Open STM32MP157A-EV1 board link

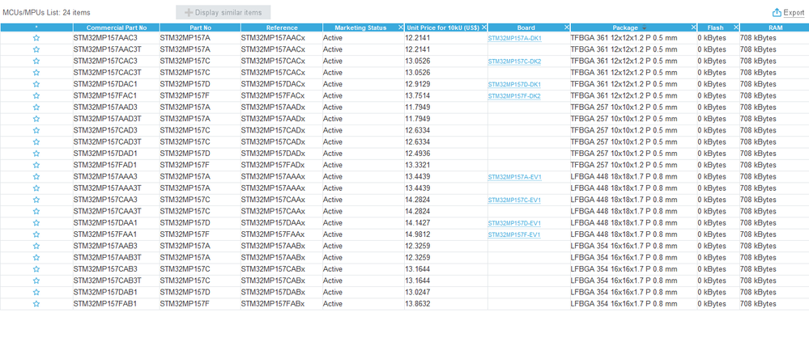(514, 177)
